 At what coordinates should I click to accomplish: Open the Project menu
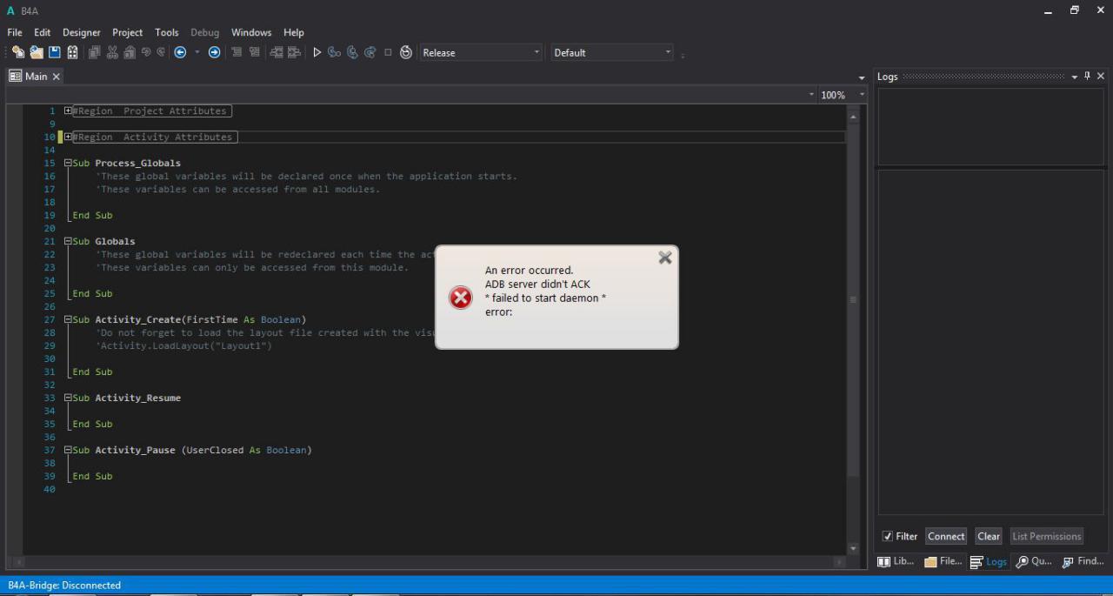127,32
